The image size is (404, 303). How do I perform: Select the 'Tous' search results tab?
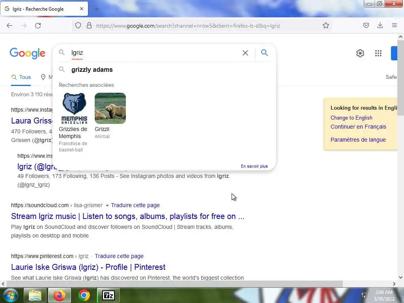coord(21,77)
